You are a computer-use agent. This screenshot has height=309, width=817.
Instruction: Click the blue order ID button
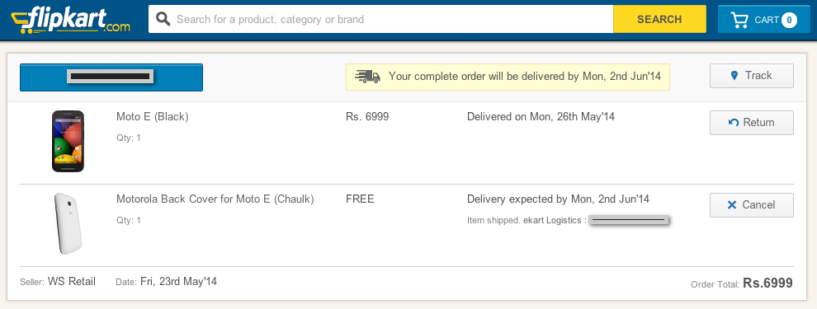point(111,77)
